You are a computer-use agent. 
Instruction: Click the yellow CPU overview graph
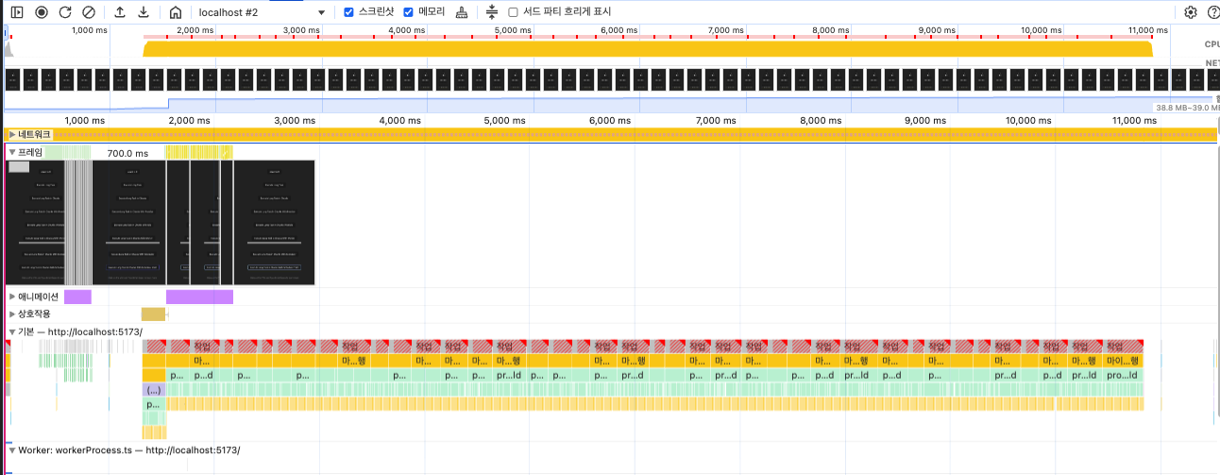tap(648, 49)
